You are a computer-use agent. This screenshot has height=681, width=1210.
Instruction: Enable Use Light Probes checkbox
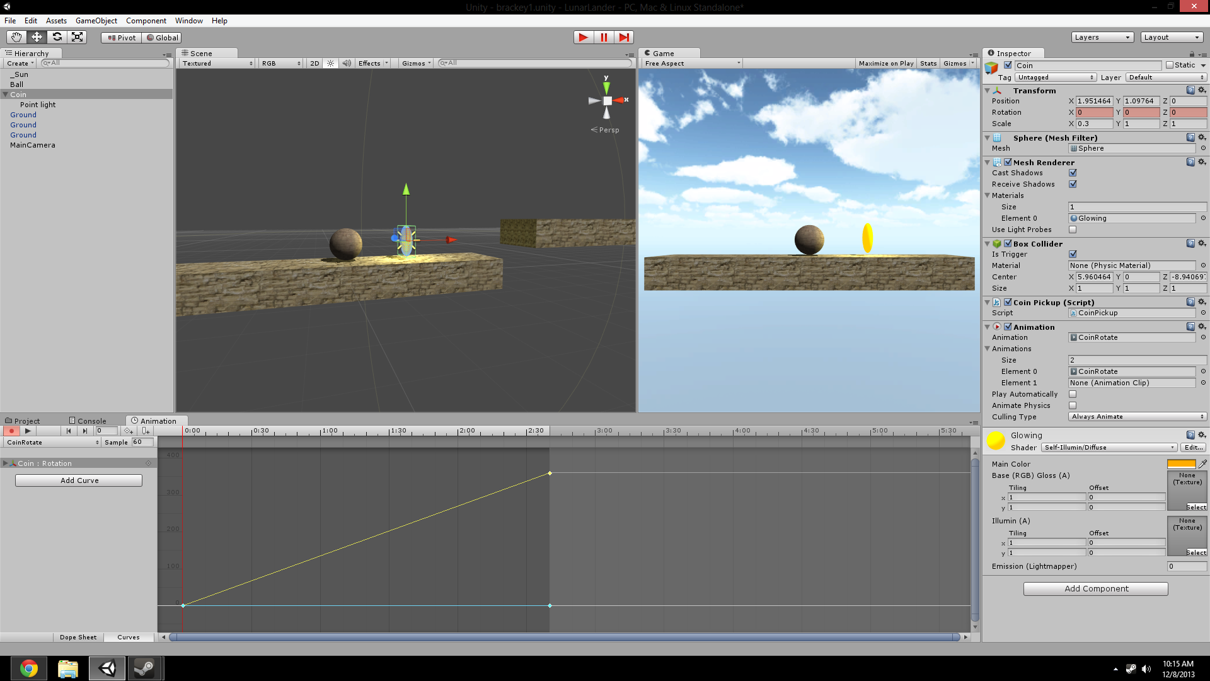click(x=1073, y=230)
